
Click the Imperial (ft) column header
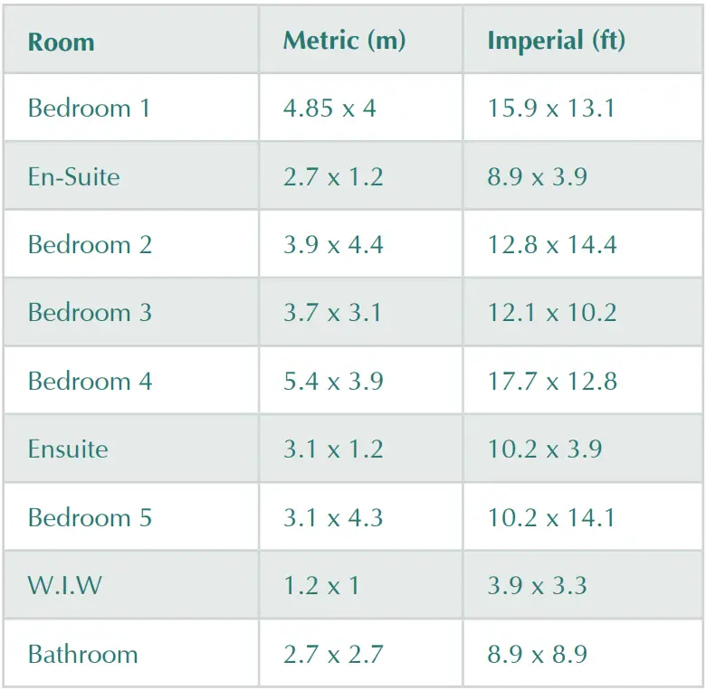click(556, 41)
